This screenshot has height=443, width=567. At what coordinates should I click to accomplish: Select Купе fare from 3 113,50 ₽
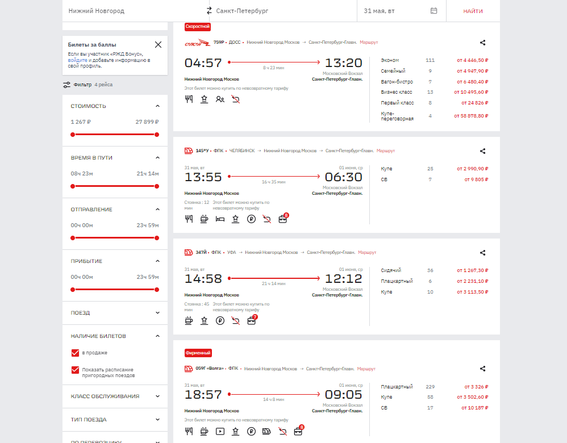tap(434, 292)
